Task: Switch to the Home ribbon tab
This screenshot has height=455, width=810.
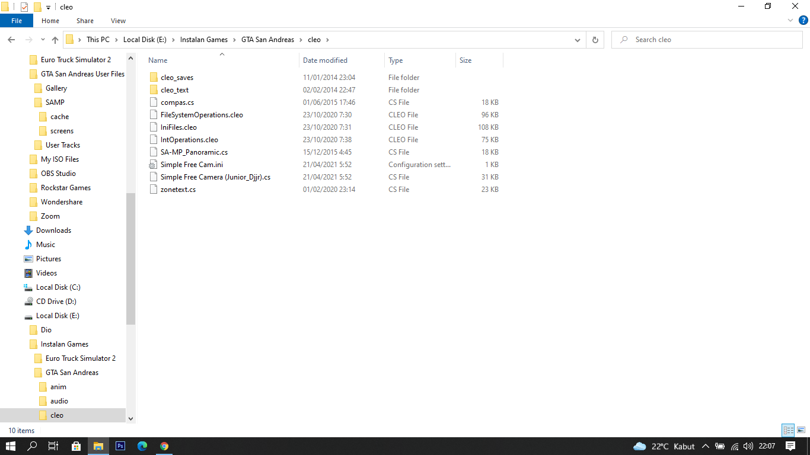Action: click(50, 21)
